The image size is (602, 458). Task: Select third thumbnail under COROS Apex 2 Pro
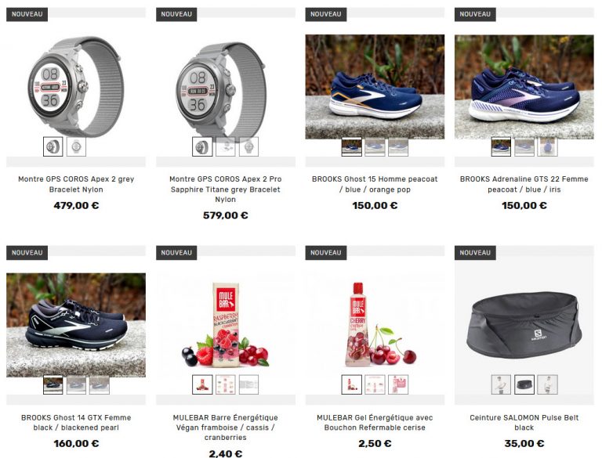tap(248, 146)
